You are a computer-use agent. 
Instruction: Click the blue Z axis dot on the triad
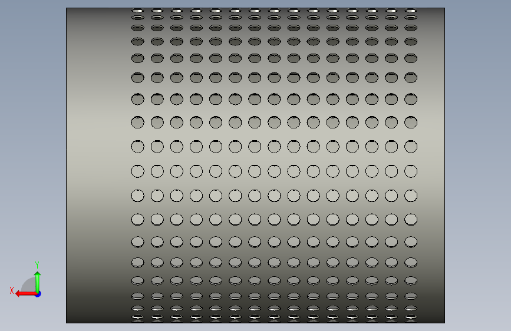coord(38,294)
